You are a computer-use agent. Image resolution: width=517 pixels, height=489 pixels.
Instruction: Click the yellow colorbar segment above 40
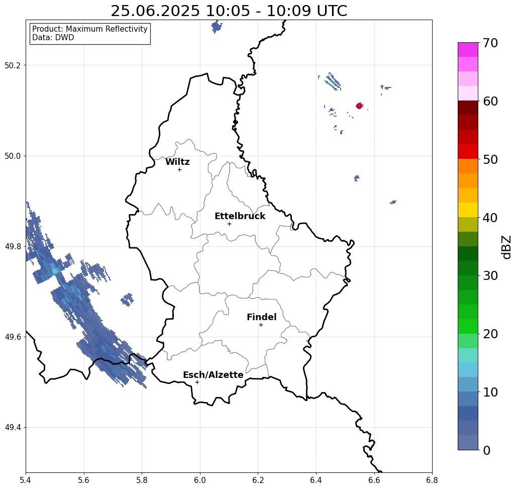(x=468, y=210)
